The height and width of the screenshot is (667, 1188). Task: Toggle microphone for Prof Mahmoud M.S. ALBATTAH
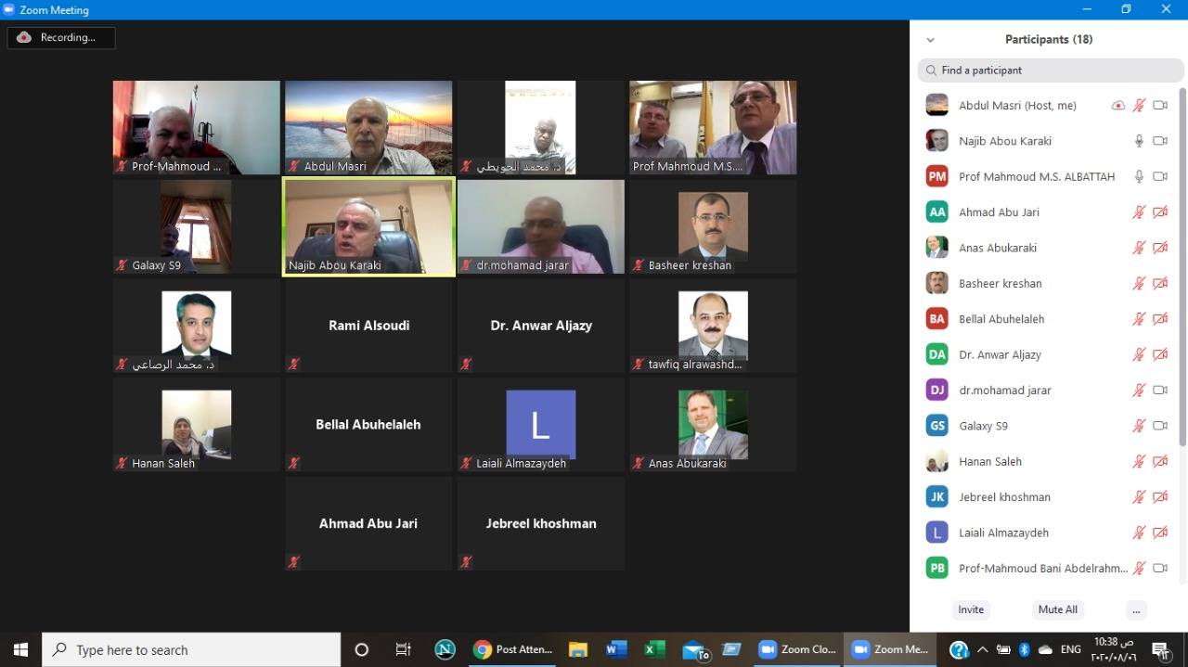(1139, 176)
